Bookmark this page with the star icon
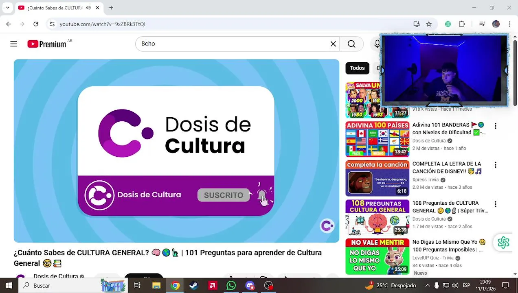Screen dimensions: 518x293 pyautogui.click(x=429, y=24)
